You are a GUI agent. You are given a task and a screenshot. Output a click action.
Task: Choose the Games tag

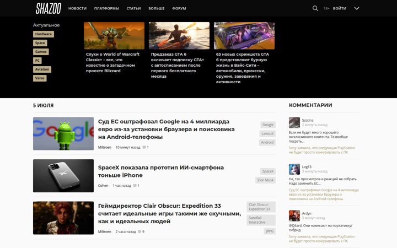coord(41,52)
